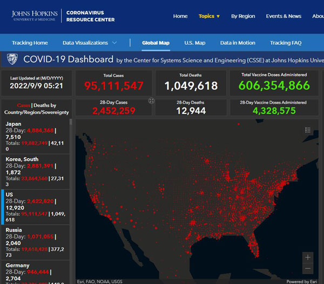Open the Topics dropdown menu

[209, 16]
